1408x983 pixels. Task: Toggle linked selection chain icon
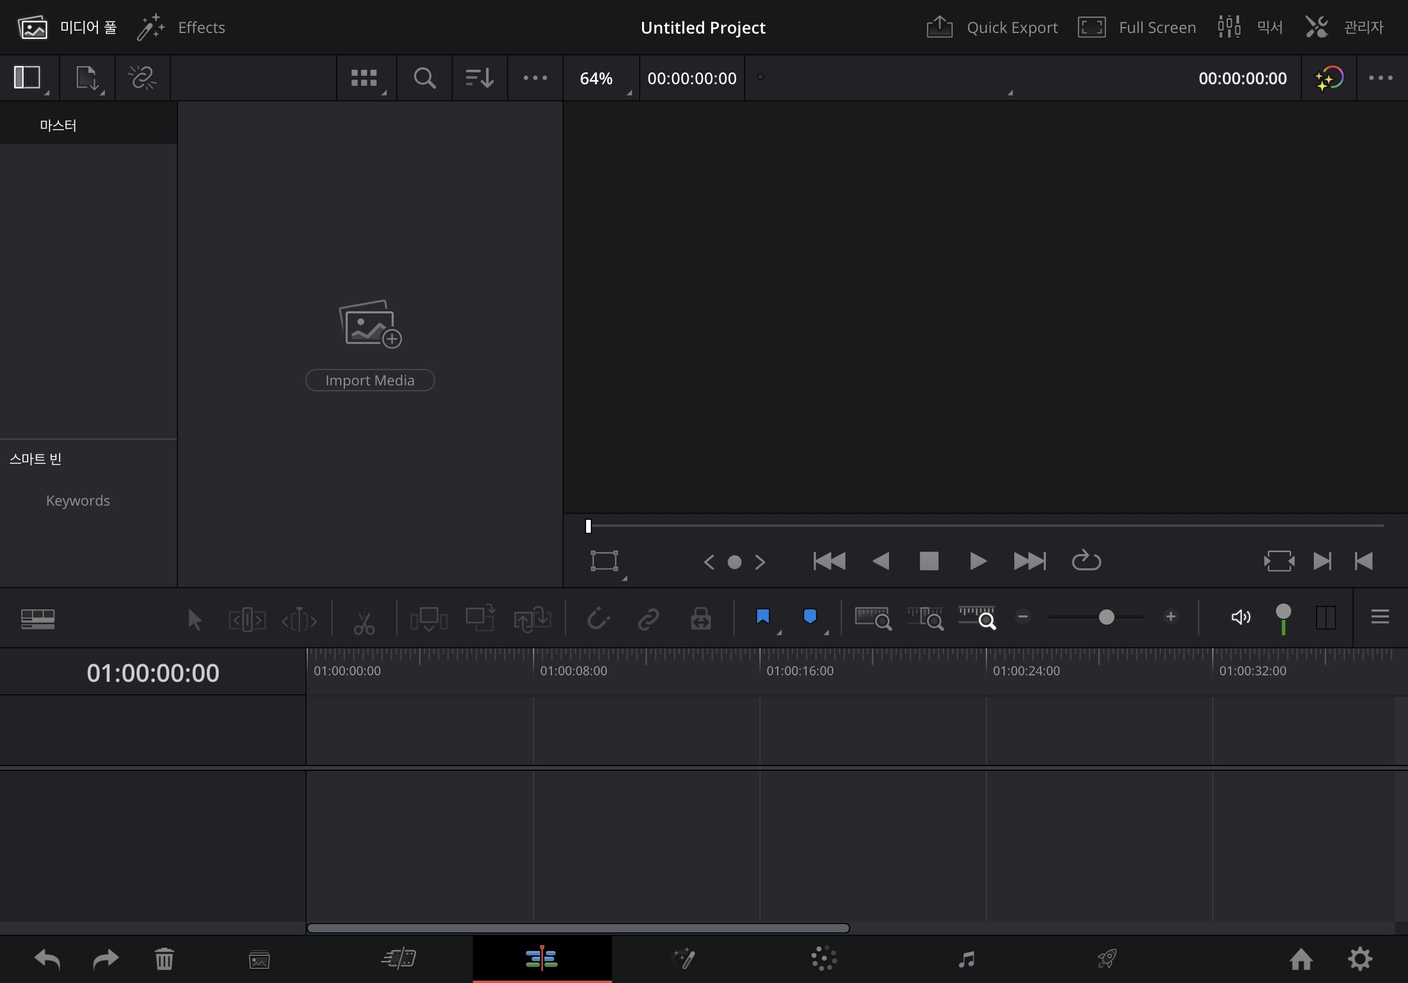coord(648,618)
